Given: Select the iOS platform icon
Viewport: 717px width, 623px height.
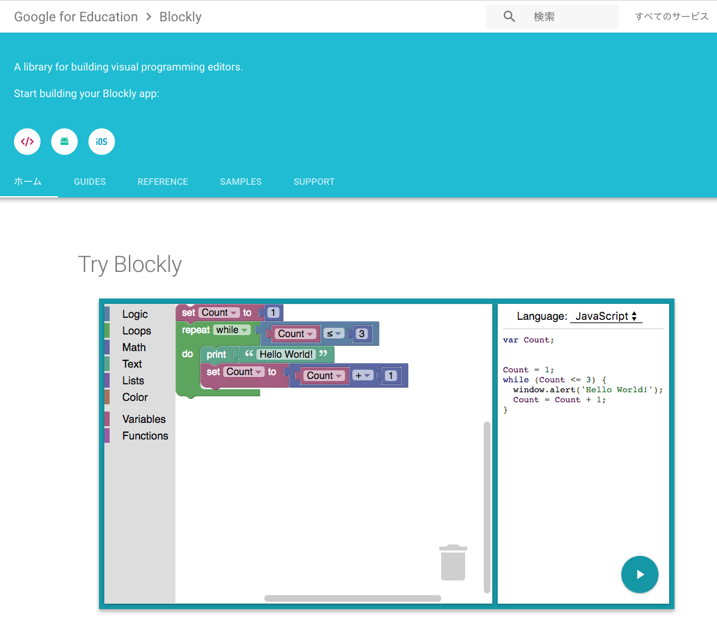Looking at the screenshot, I should click(102, 142).
